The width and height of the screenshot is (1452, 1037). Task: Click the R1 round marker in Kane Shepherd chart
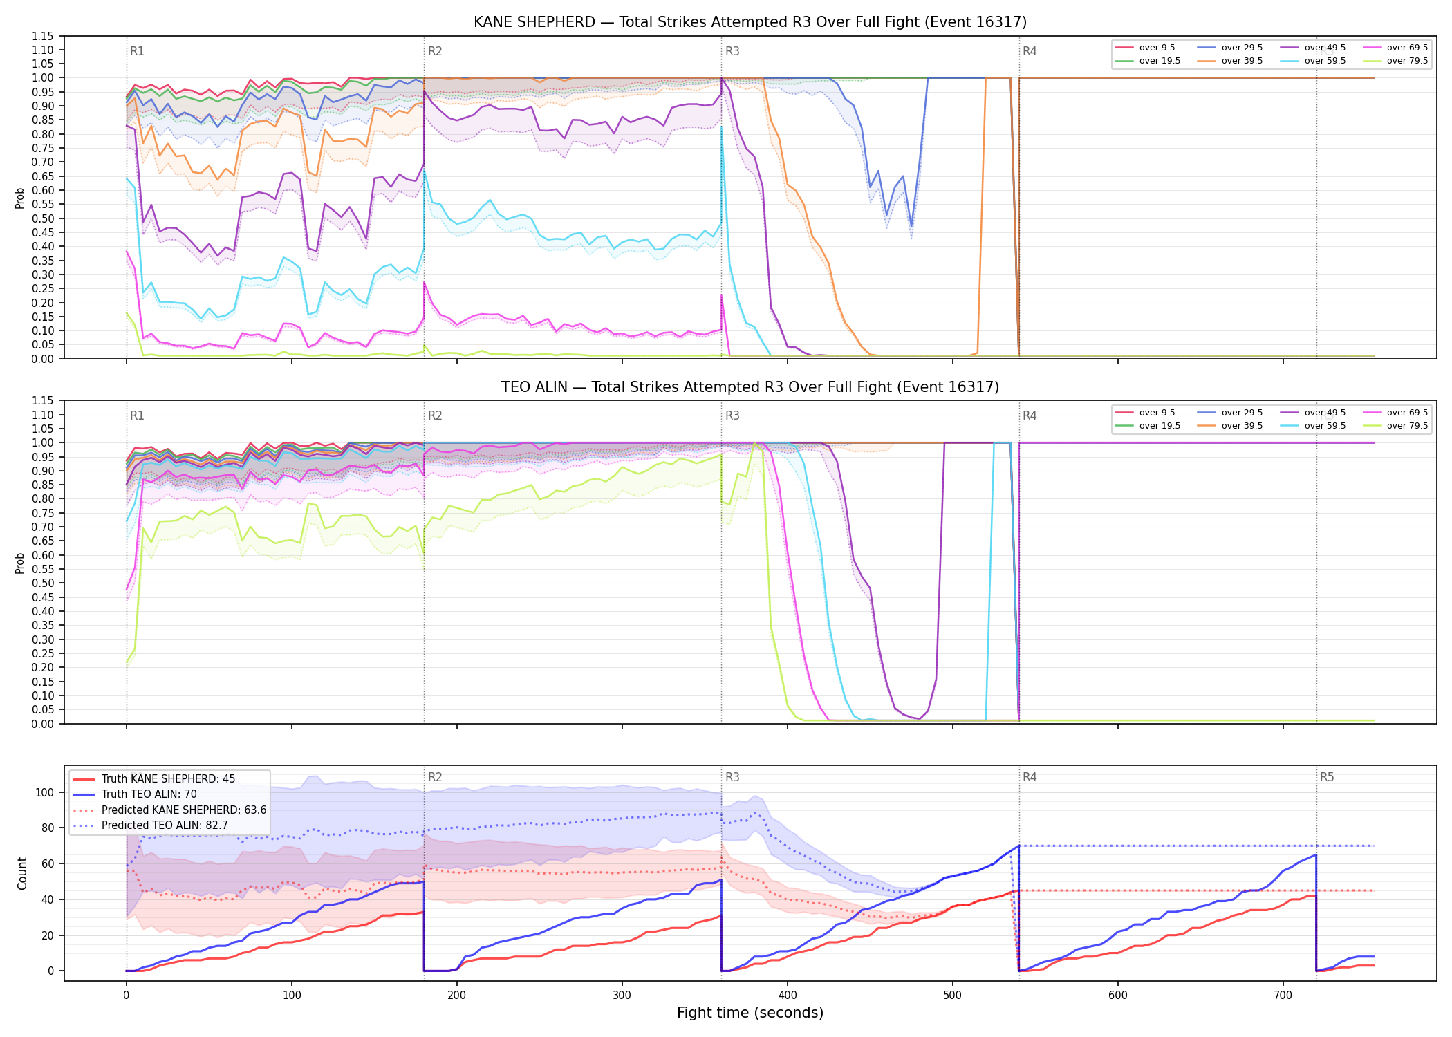pos(137,51)
